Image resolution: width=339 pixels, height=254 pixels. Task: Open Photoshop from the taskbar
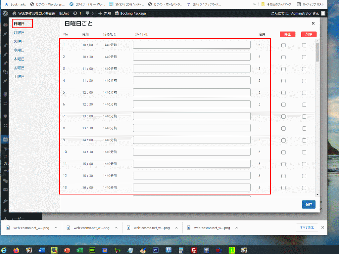156,250
